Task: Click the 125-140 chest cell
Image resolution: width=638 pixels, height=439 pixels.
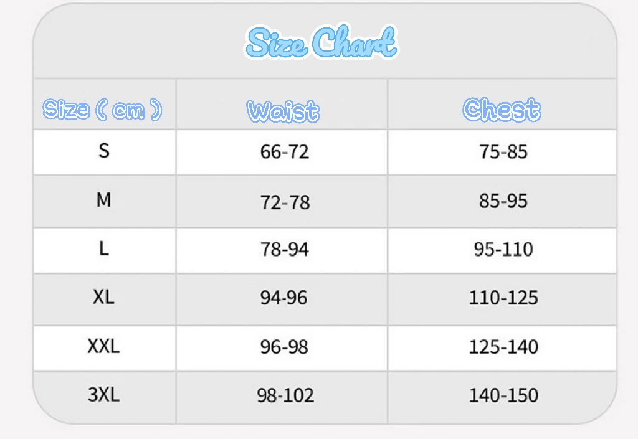Action: 503,346
